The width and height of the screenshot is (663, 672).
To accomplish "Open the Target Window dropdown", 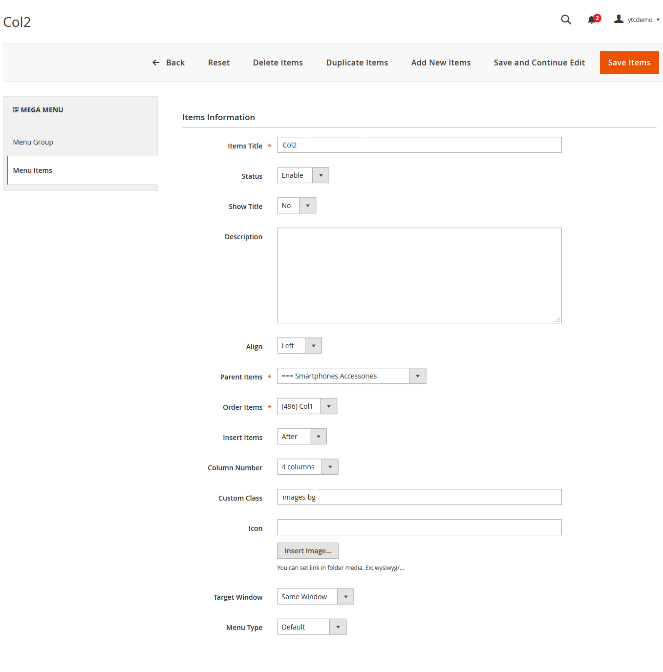I will click(x=316, y=597).
